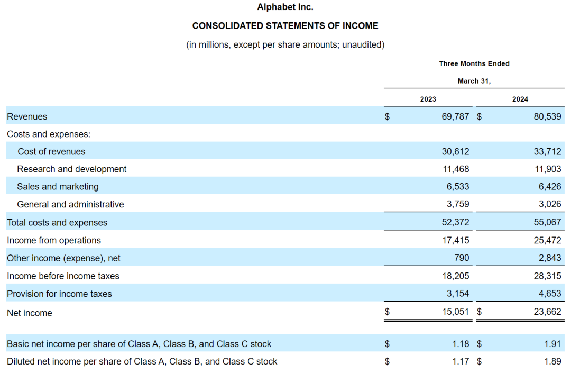
Task: Click the Basic net income per share label
Action: (139, 344)
